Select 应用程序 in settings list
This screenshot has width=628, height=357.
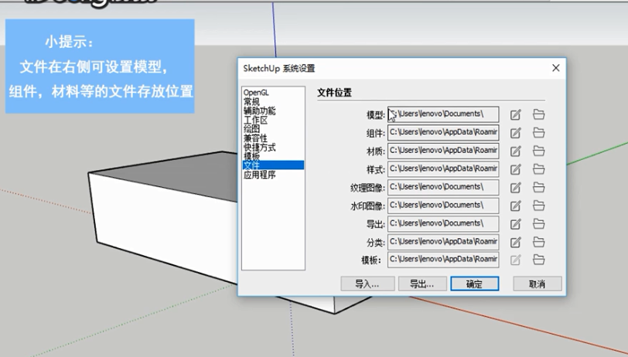pyautogui.click(x=260, y=175)
